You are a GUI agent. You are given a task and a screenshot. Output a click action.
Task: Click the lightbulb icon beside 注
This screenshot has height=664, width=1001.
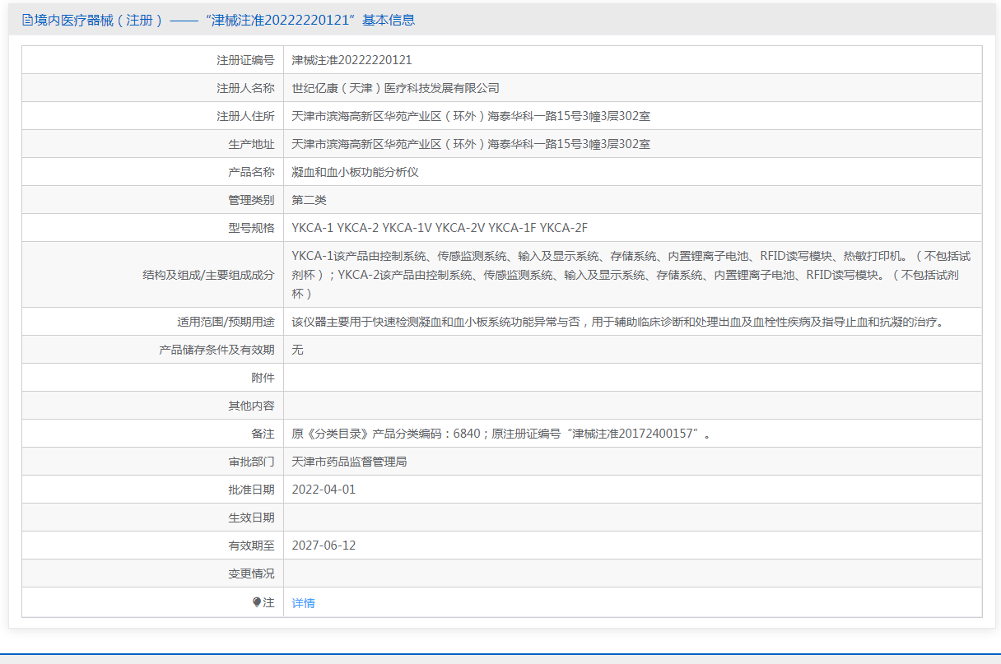[257, 602]
